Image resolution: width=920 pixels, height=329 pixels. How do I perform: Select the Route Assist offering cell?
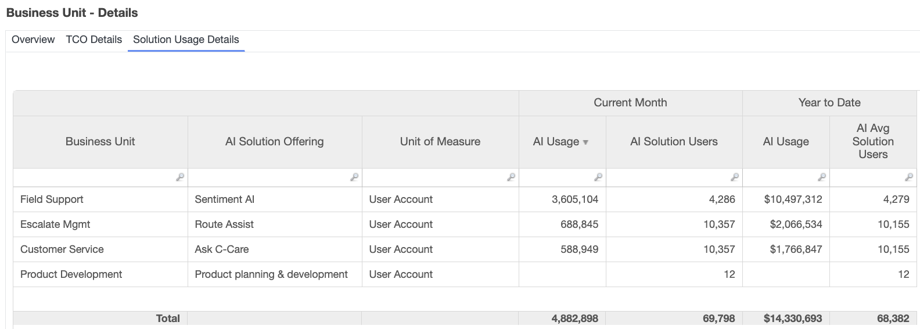tap(224, 224)
